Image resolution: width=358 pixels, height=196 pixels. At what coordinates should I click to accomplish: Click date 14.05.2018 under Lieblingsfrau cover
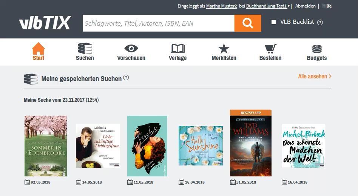[92, 182]
